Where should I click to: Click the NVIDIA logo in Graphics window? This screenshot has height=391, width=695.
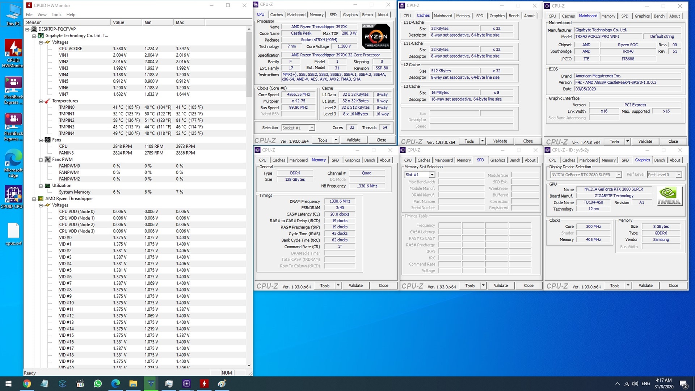669,196
